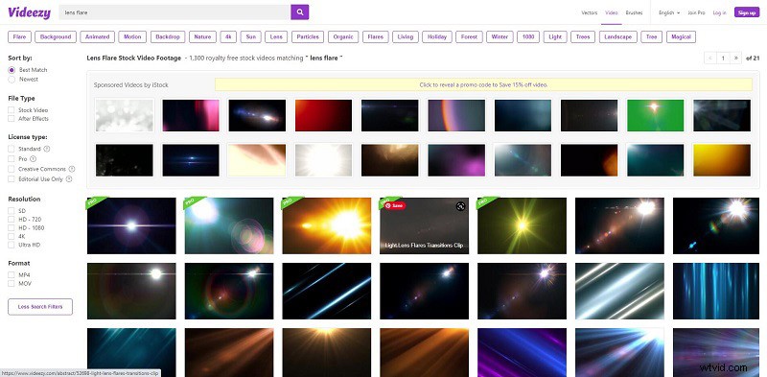Viewport: 767px width, 377px height.
Task: Check the After Effects file type
Action: coord(12,119)
